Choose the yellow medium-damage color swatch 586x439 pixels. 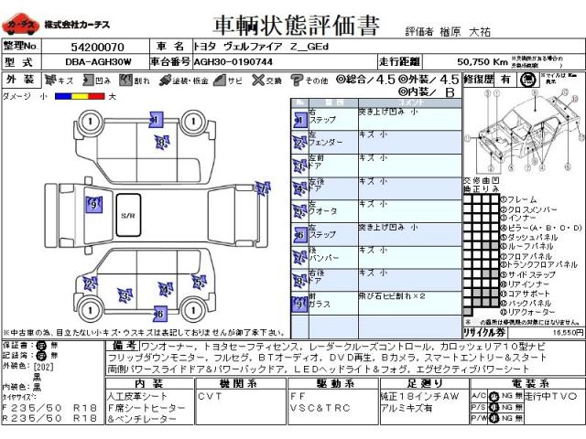point(80,96)
